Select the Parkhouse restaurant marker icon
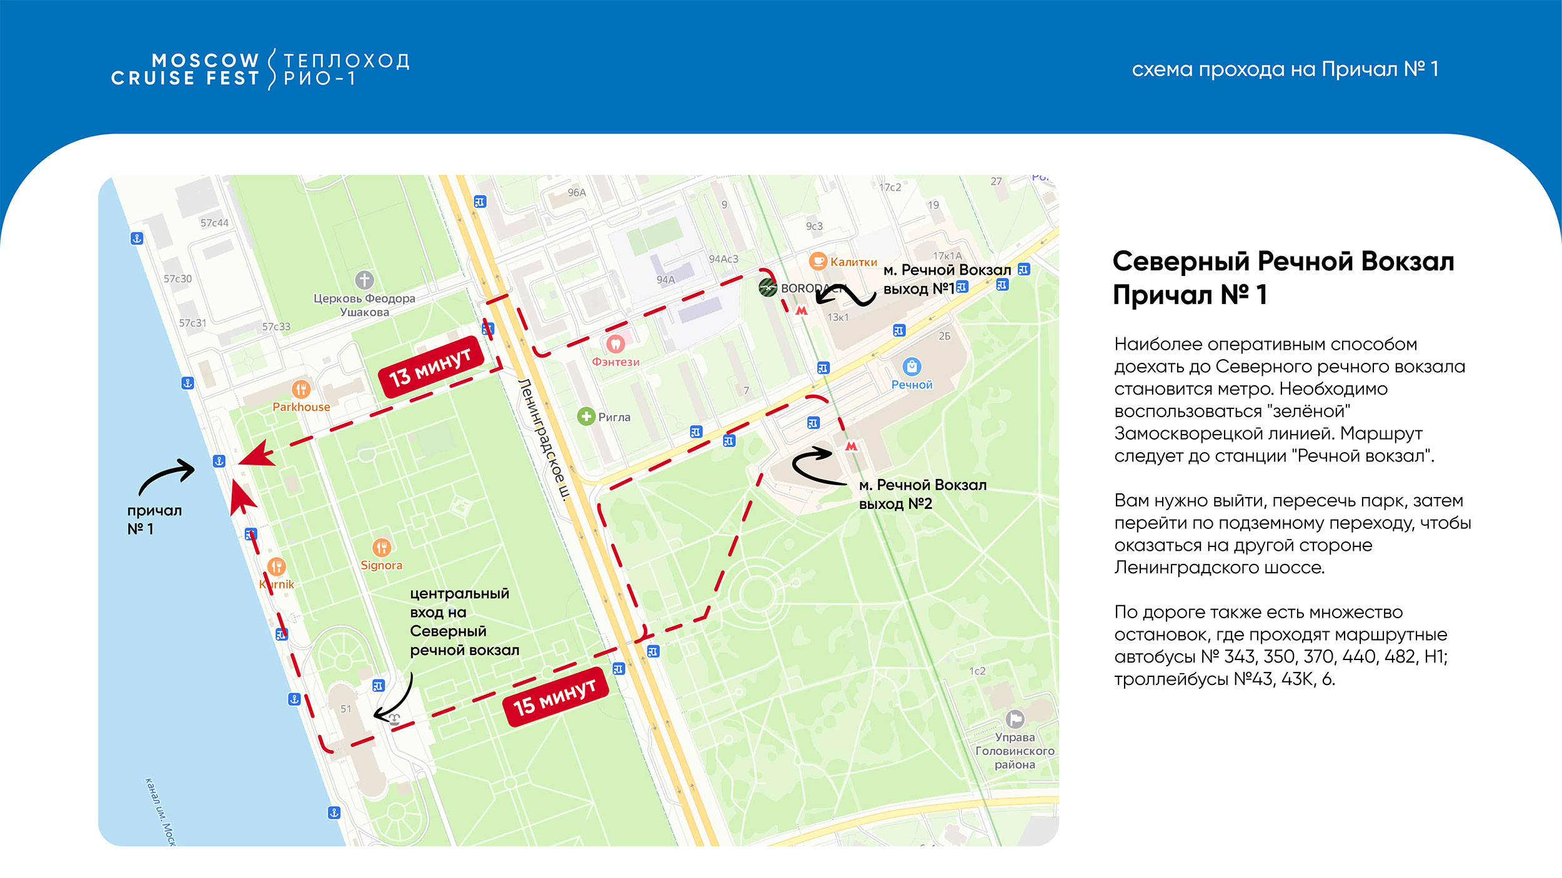Screen dimensions: 1562x878 [301, 390]
